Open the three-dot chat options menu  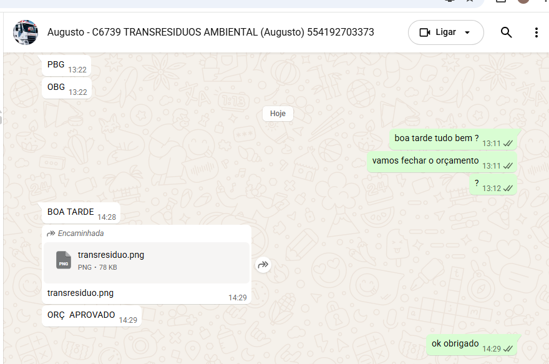pyautogui.click(x=536, y=32)
